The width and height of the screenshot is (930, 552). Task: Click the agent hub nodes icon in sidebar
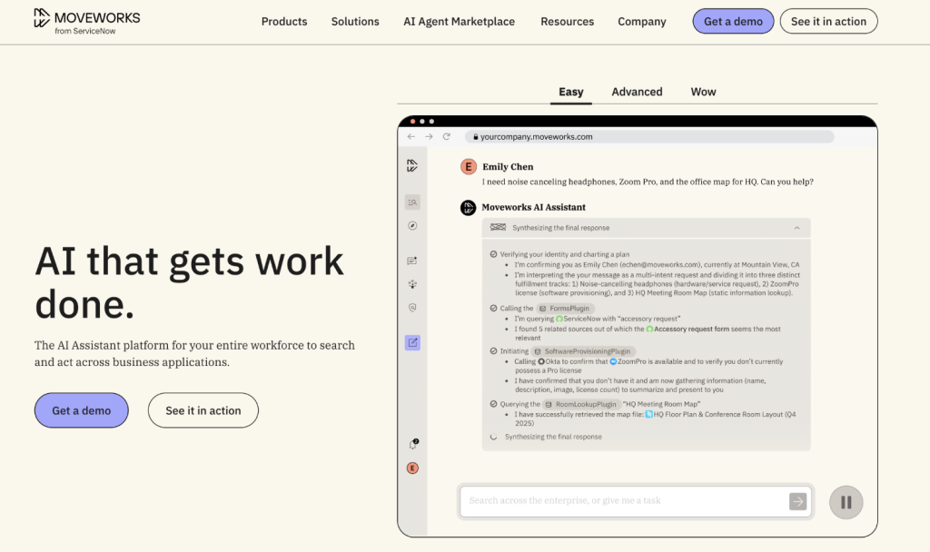(412, 284)
